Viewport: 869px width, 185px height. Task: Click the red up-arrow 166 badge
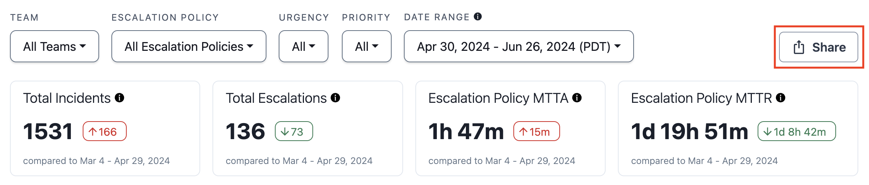[105, 131]
